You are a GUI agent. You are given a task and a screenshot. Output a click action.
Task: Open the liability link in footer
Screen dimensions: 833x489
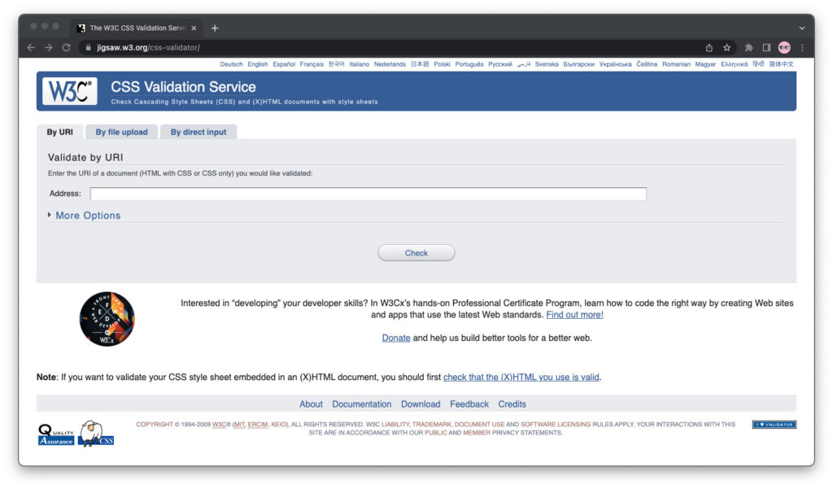tap(395, 425)
